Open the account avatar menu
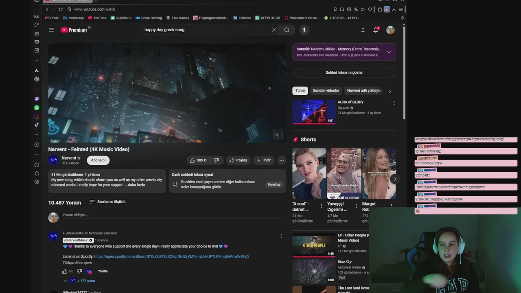This screenshot has width=521, height=293. tap(390, 30)
